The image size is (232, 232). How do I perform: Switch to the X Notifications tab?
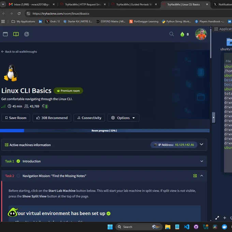click(222, 4)
